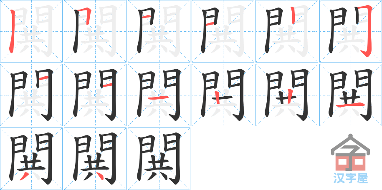Image resolution: width=382 pixels, height=190 pixels.
Task: Select the seventh stroke step thumbnail
Action: click(x=31, y=95)
